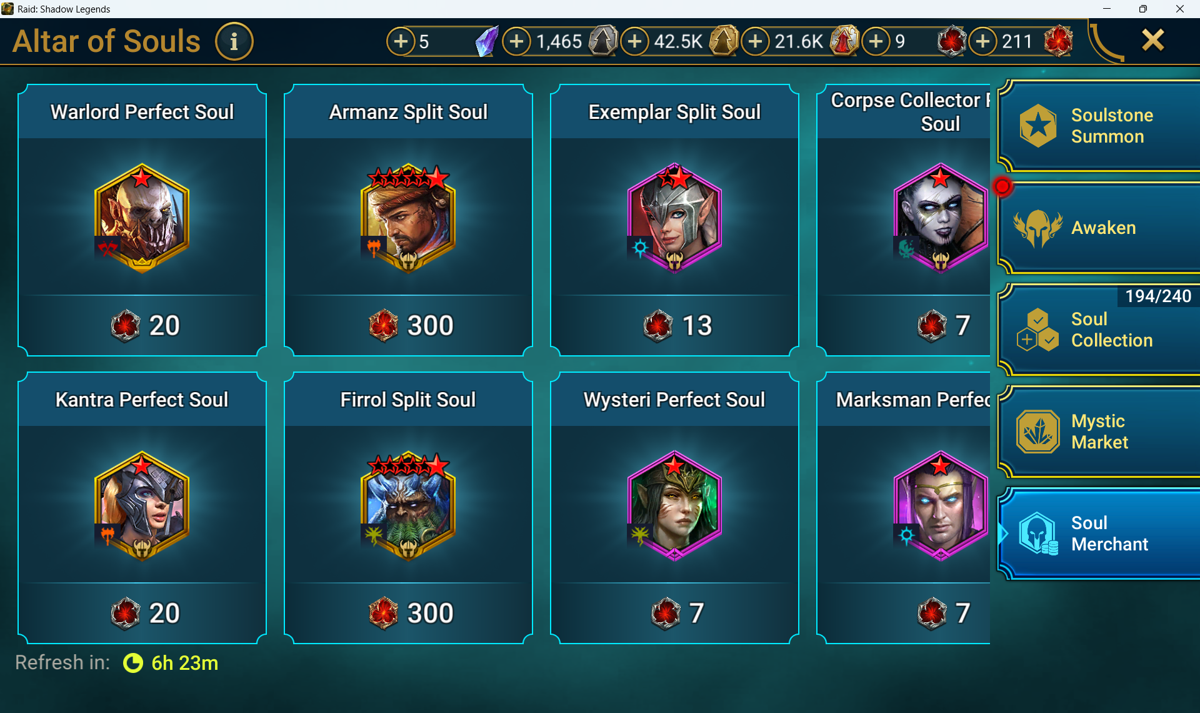Close the Altar of Souls screen
Screen dimensions: 1200x713
pos(1152,41)
